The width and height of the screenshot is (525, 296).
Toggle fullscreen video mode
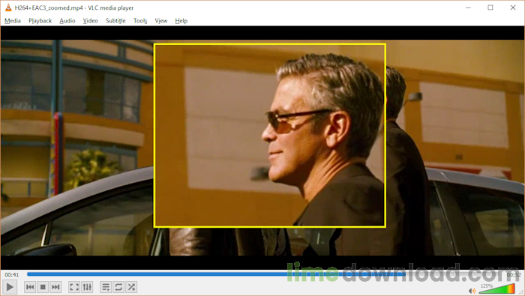[x=74, y=287]
